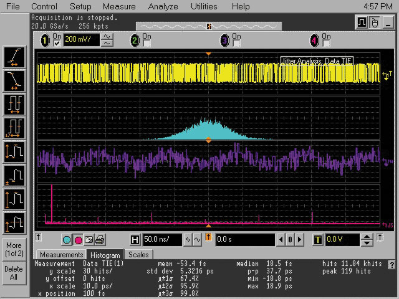Click the 4:57 PM clock
399x299 pixels.
(x=378, y=6)
